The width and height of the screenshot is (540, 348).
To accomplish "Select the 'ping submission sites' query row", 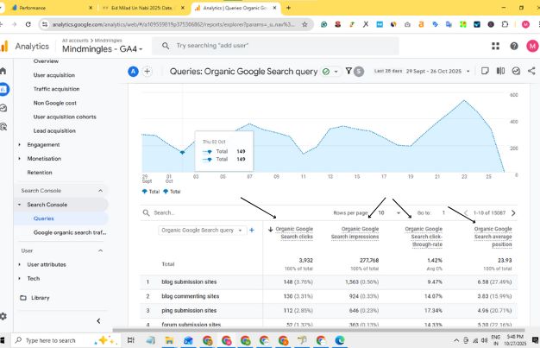I will pyautogui.click(x=329, y=310).
